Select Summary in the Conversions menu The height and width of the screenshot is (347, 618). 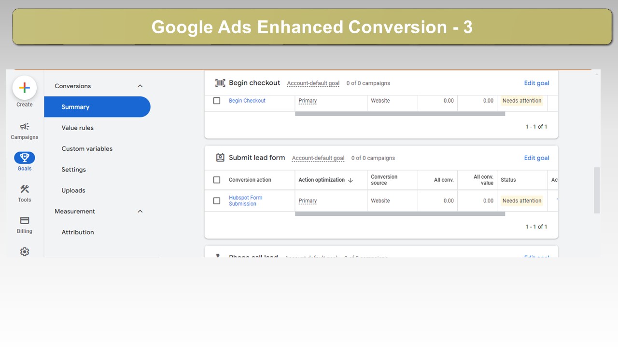click(x=97, y=107)
